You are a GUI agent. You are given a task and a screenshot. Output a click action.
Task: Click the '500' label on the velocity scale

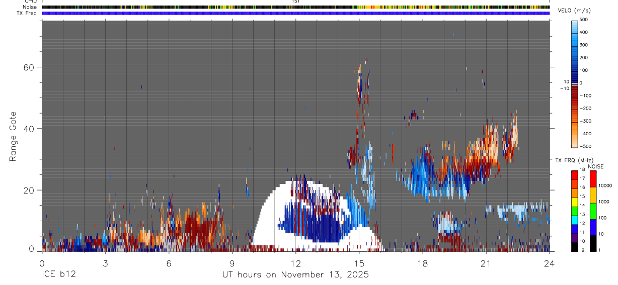[584, 20]
